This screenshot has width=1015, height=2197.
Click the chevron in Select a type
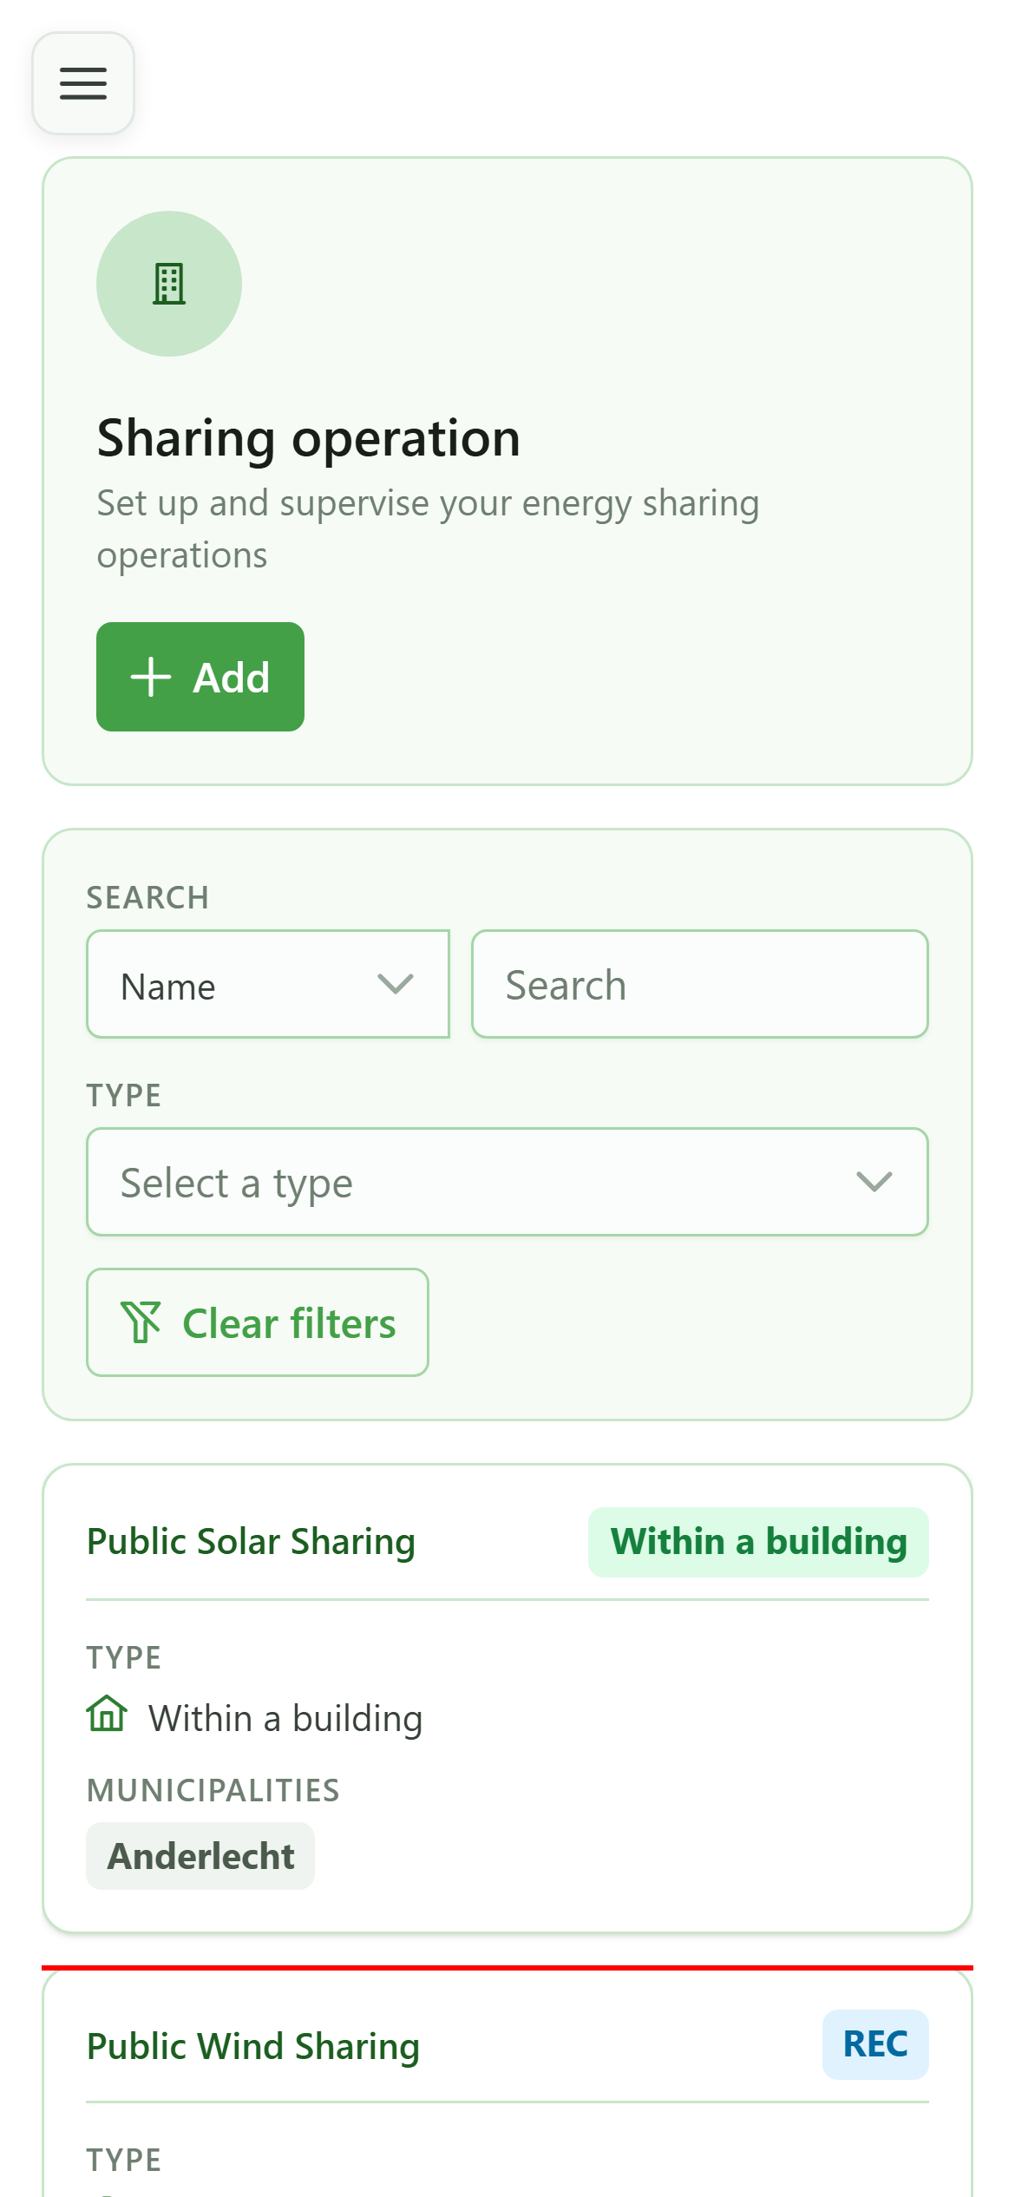(x=874, y=1182)
